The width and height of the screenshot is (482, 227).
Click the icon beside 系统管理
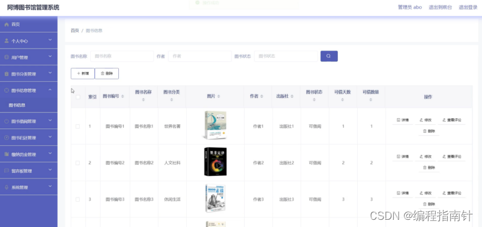[x=7, y=187]
